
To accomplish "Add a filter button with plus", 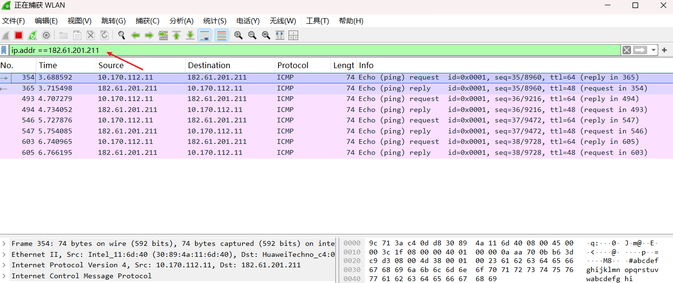I will click(664, 50).
